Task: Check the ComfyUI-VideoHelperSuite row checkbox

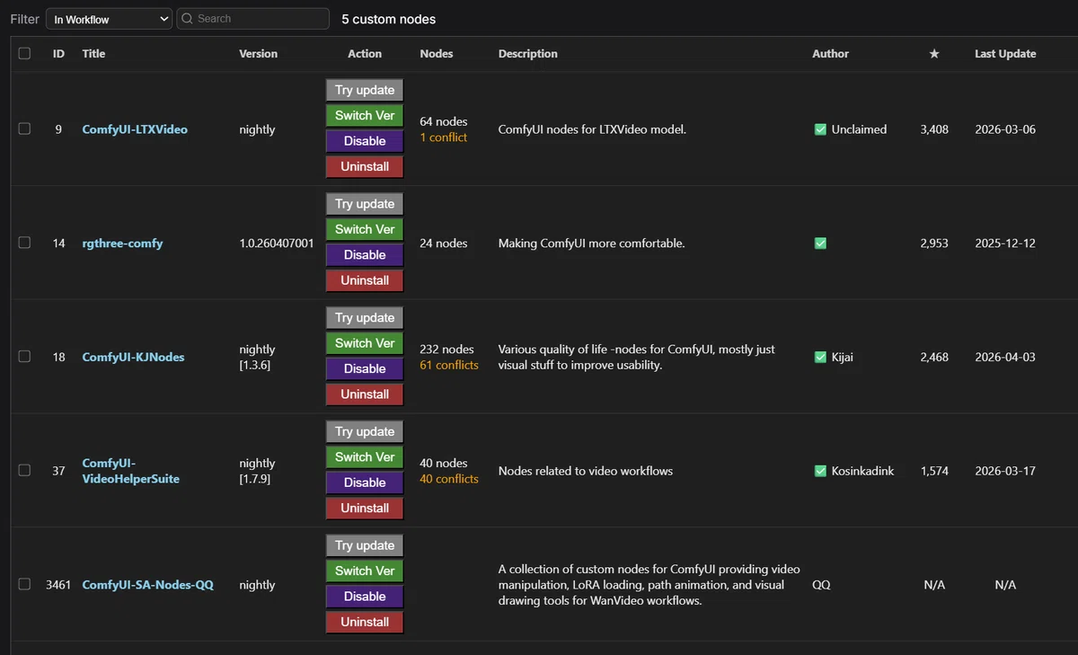Action: [x=24, y=470]
